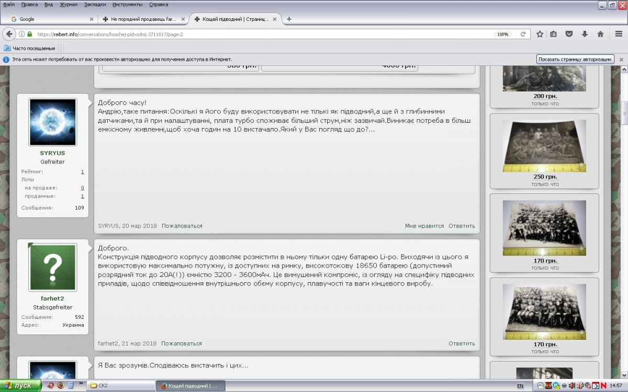Click SYRYUS 'проданные' count 1
The height and width of the screenshot is (392, 628).
click(82, 197)
